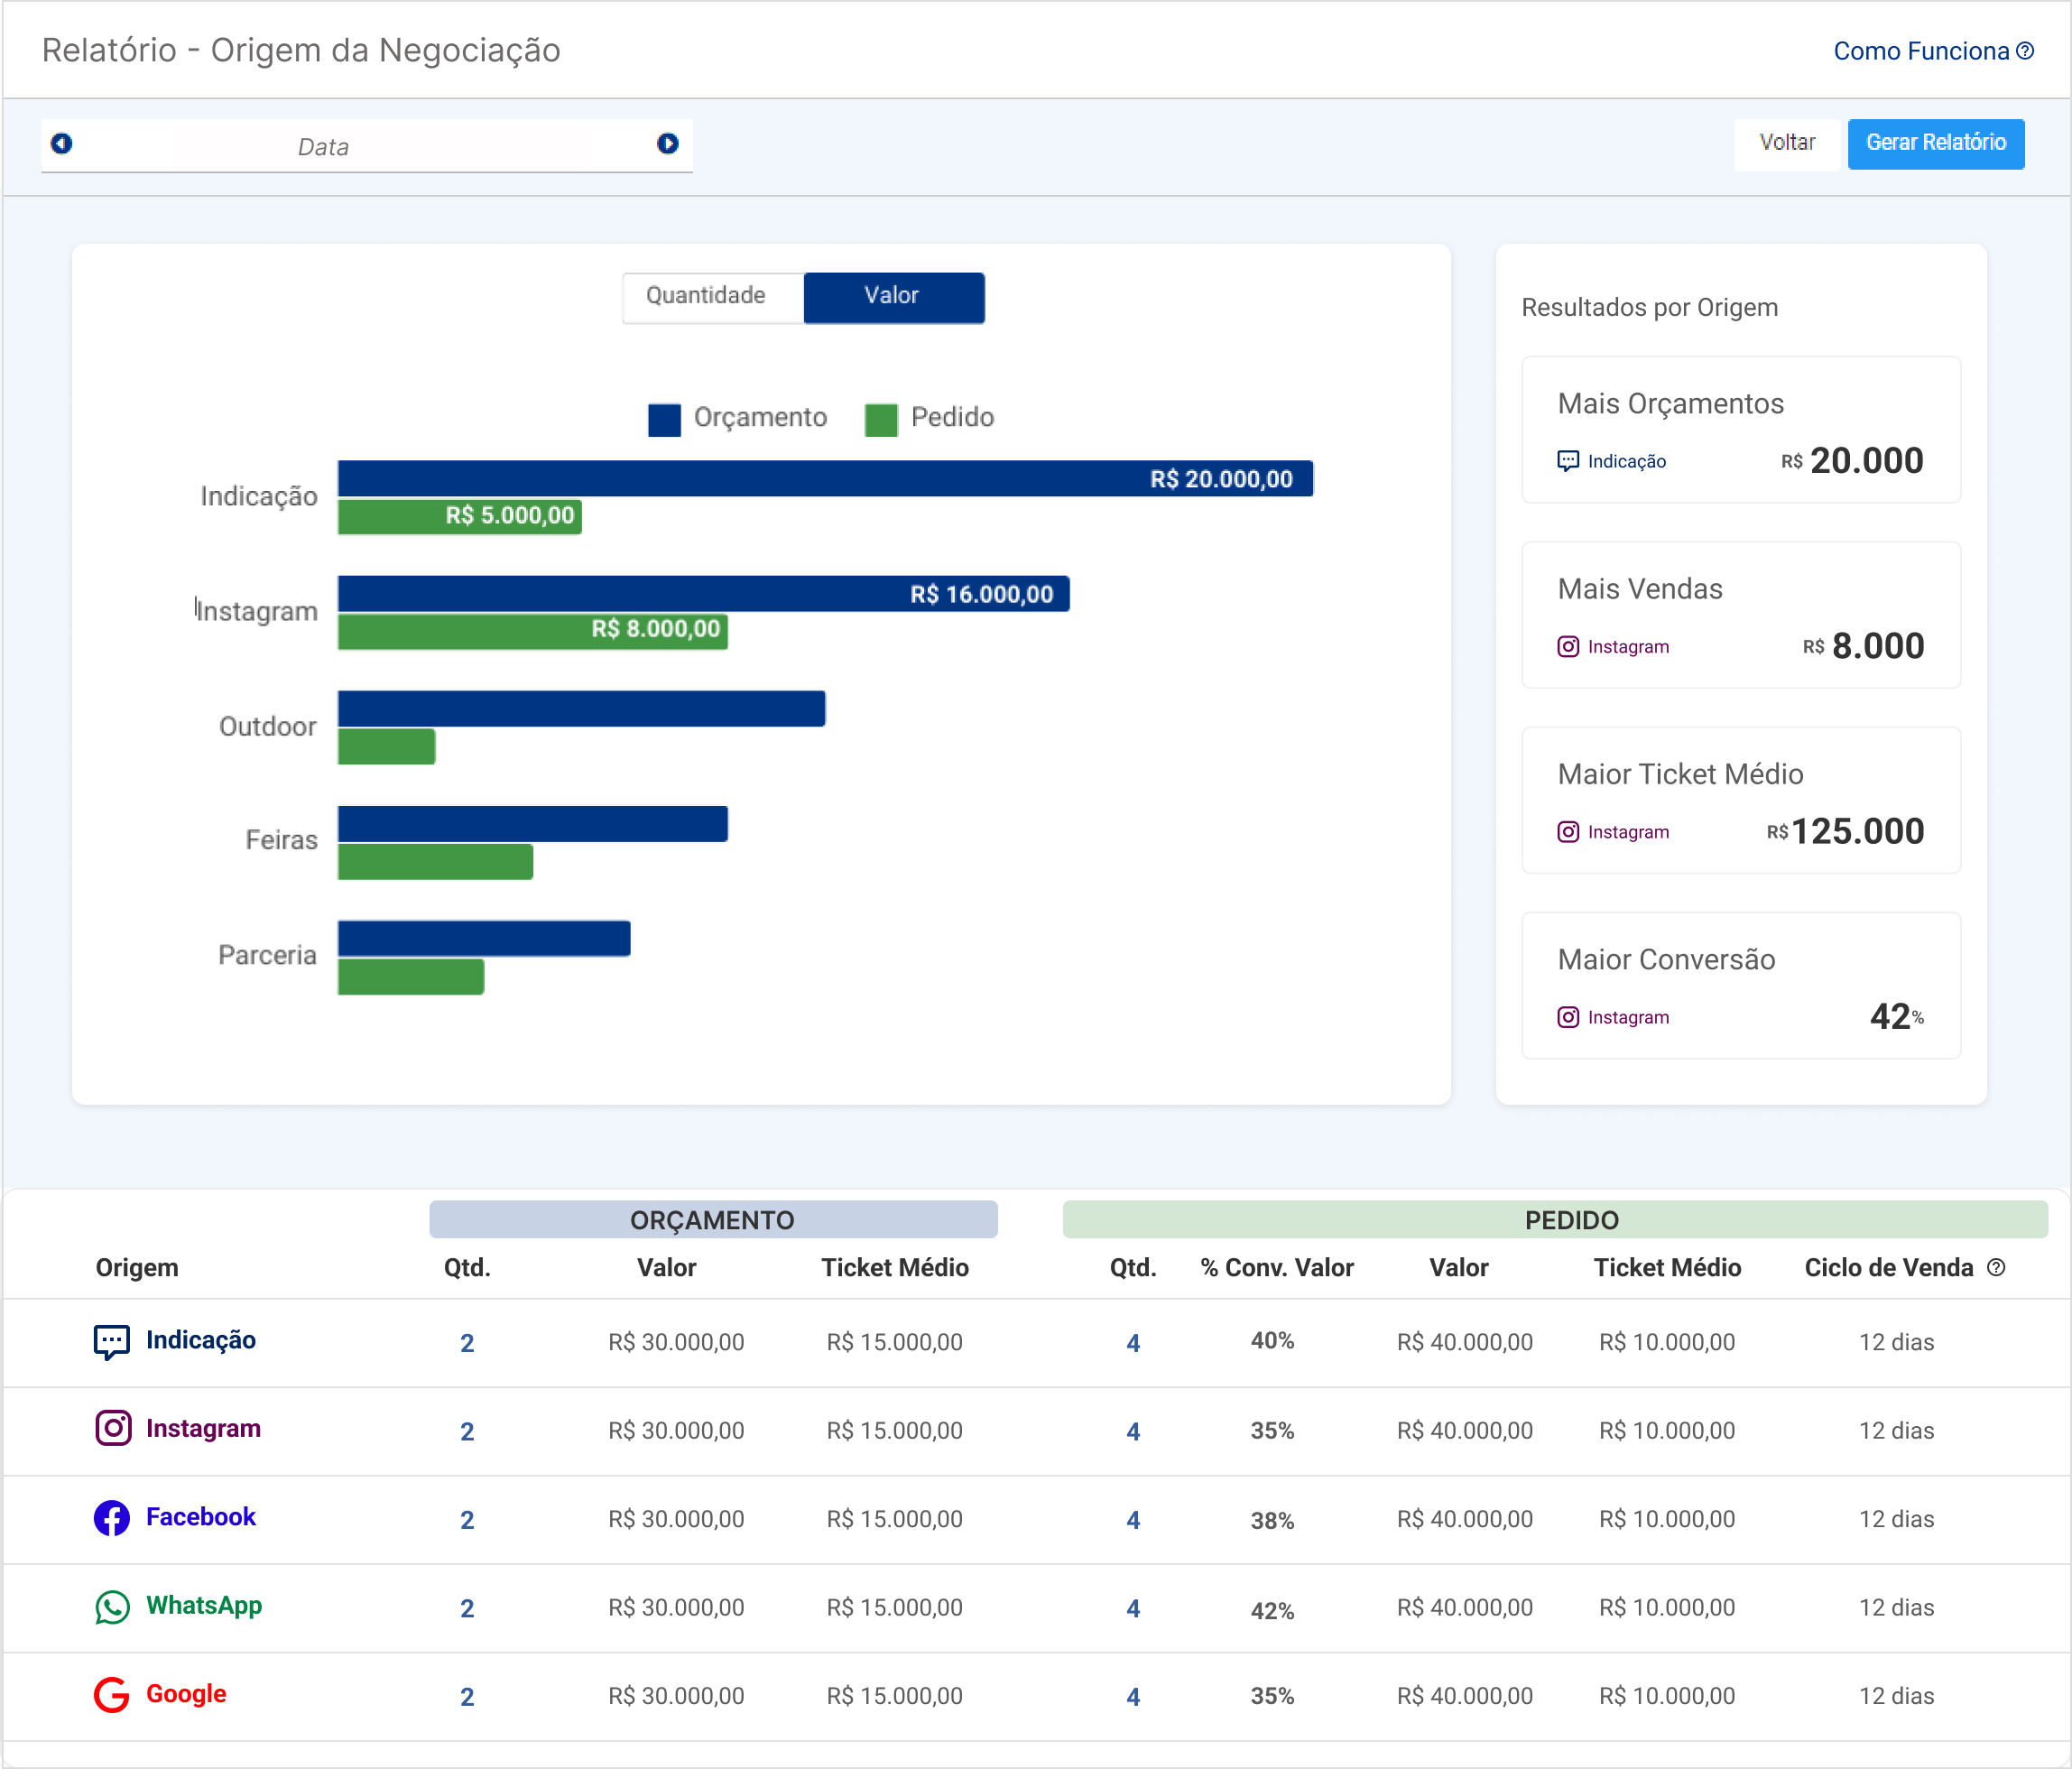
Task: Click the Google icon in table row
Action: tap(111, 1694)
